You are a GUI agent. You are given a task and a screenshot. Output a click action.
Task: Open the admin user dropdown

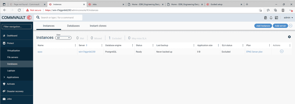(x=288, y=18)
